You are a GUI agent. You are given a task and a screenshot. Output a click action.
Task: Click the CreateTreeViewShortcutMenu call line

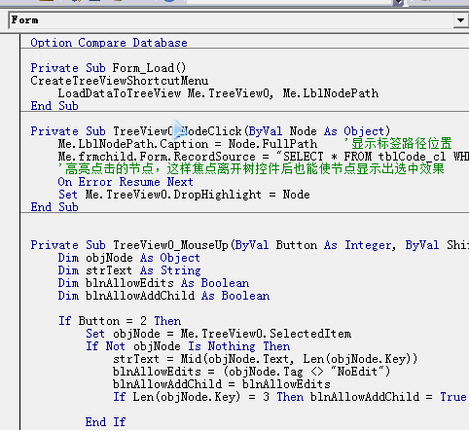[x=120, y=81]
